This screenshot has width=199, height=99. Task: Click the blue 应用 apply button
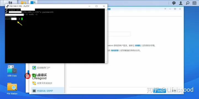[x=159, y=90]
